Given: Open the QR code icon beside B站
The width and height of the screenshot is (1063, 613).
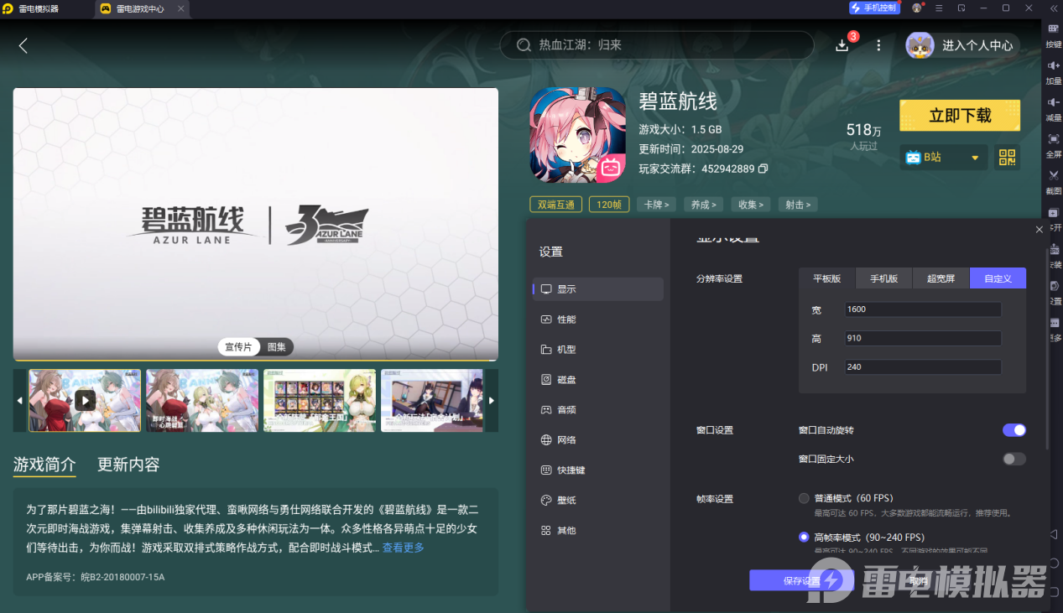Looking at the screenshot, I should point(1007,157).
